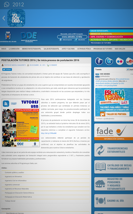
Task: Select Pedagogía en Educación Matemática row
Action: click(x=45, y=197)
